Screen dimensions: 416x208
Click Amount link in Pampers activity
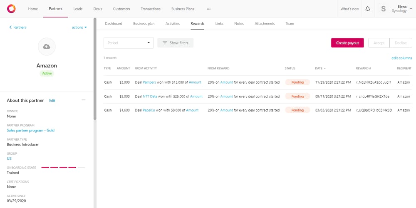pos(195,82)
